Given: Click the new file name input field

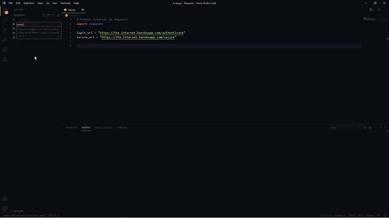Looking at the screenshot, I should click(38, 24).
